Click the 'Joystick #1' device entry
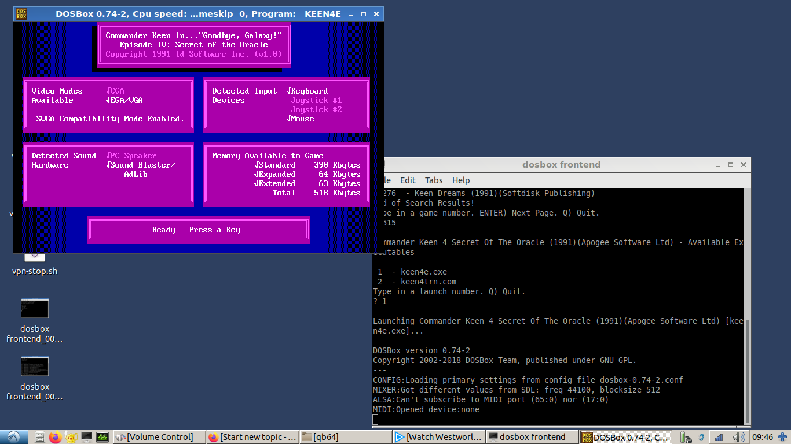 coord(316,100)
